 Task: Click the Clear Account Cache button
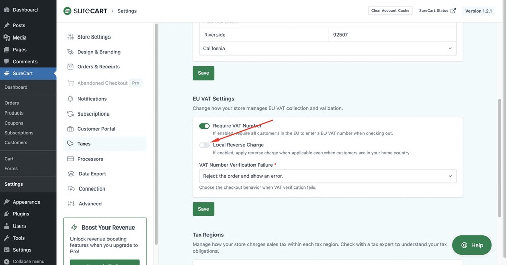(x=390, y=11)
